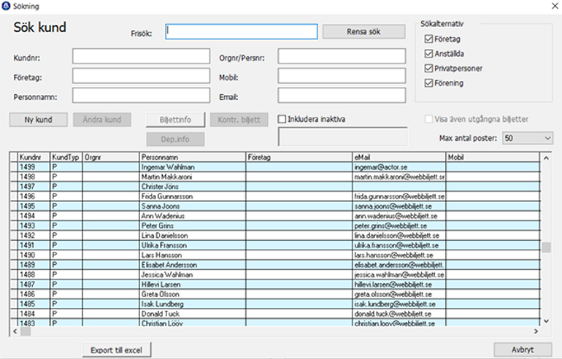Screen dimensions: 562x359
Task: Sort by the KundTyp column header
Action: (x=66, y=158)
